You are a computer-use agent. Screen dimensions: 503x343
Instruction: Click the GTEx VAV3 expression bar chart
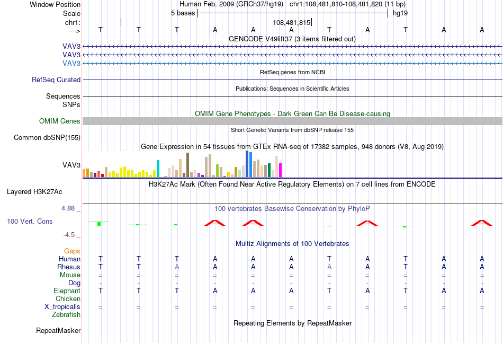coord(182,164)
